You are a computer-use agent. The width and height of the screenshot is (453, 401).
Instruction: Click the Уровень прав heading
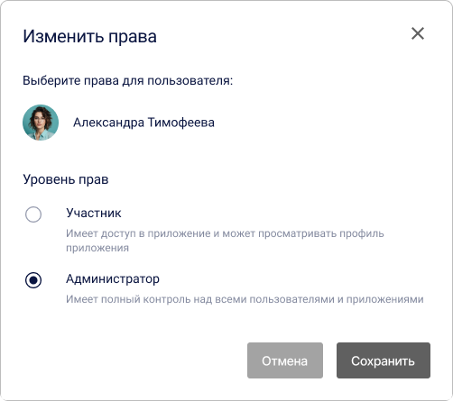tap(66, 179)
